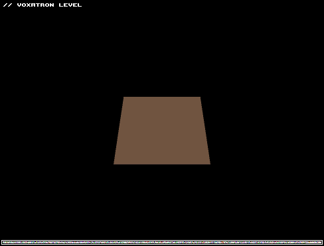
Task: Click the slanted right edge of the brown floor
Action: click(x=205, y=131)
